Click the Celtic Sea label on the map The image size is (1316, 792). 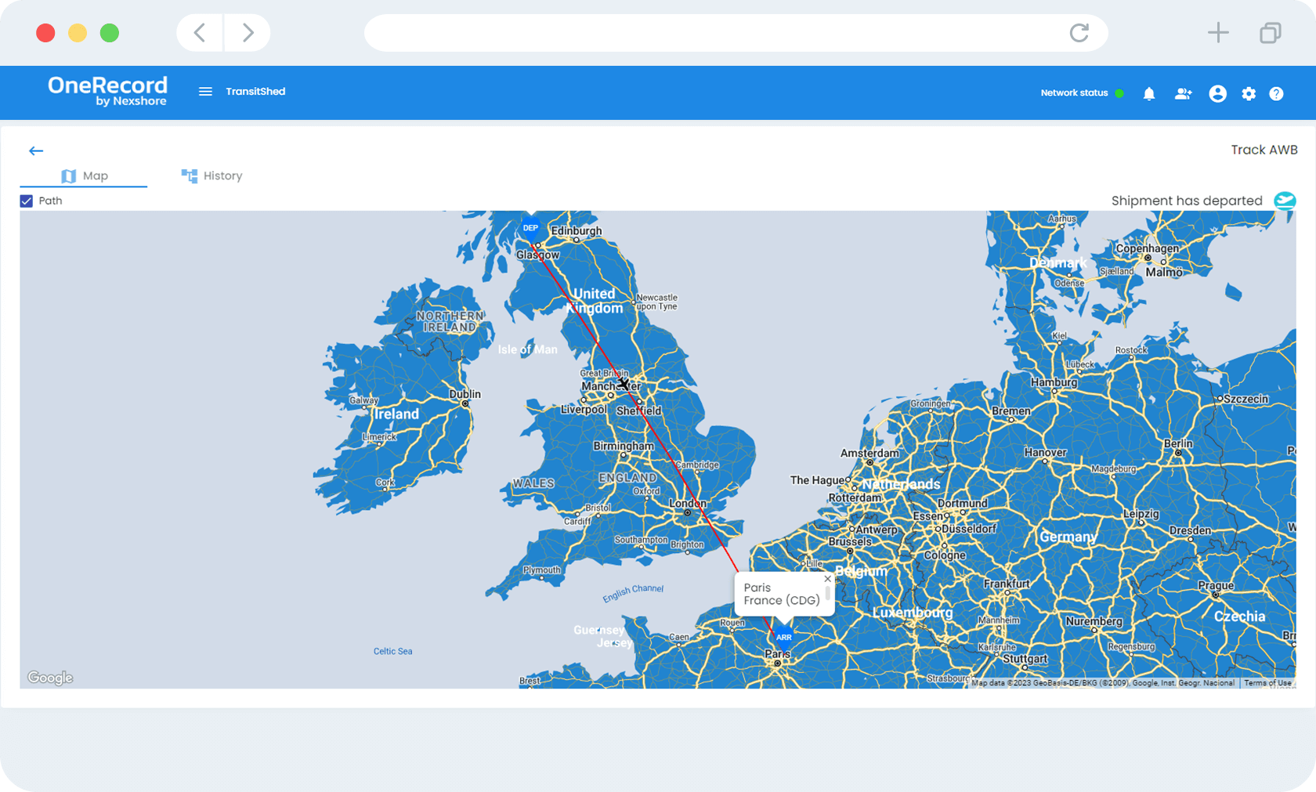tap(392, 651)
